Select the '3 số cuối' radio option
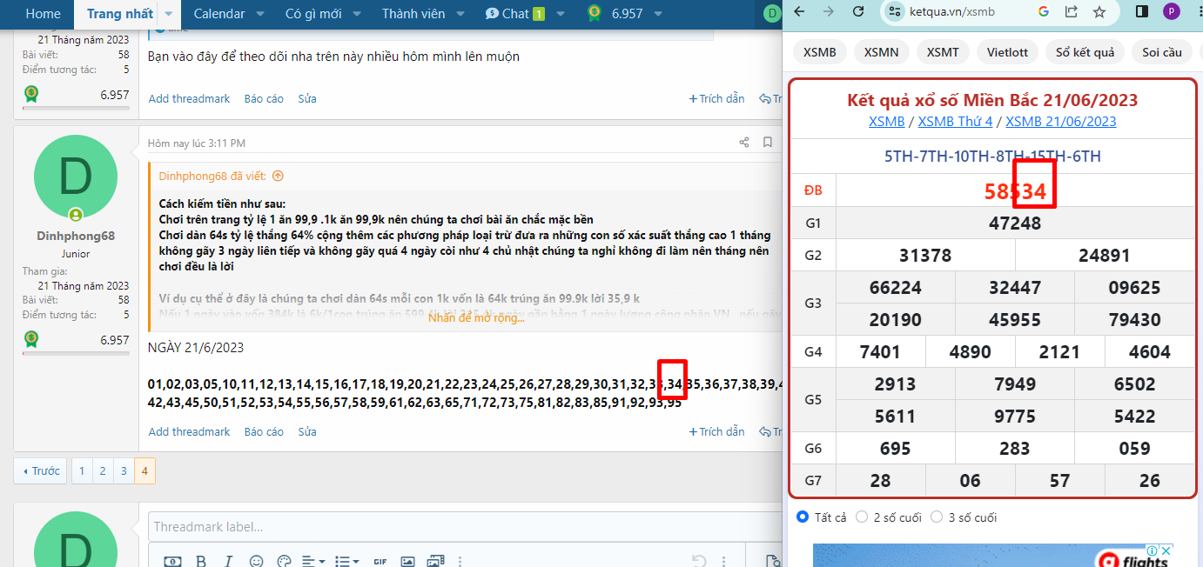The image size is (1203, 567). (x=937, y=517)
